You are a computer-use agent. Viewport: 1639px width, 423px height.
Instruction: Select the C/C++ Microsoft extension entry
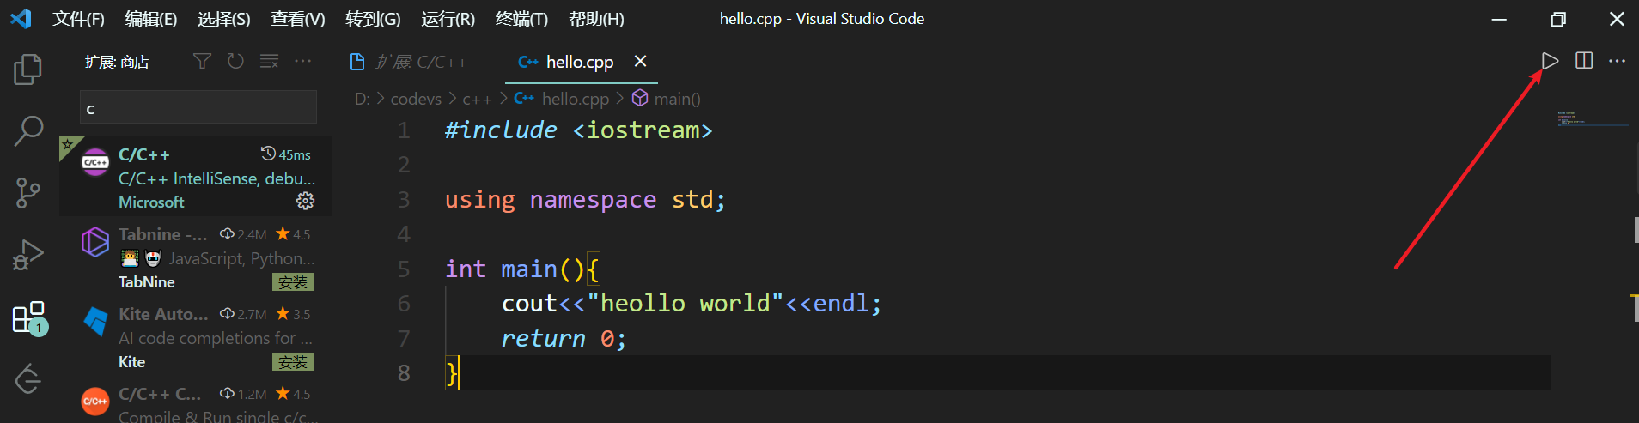196,177
